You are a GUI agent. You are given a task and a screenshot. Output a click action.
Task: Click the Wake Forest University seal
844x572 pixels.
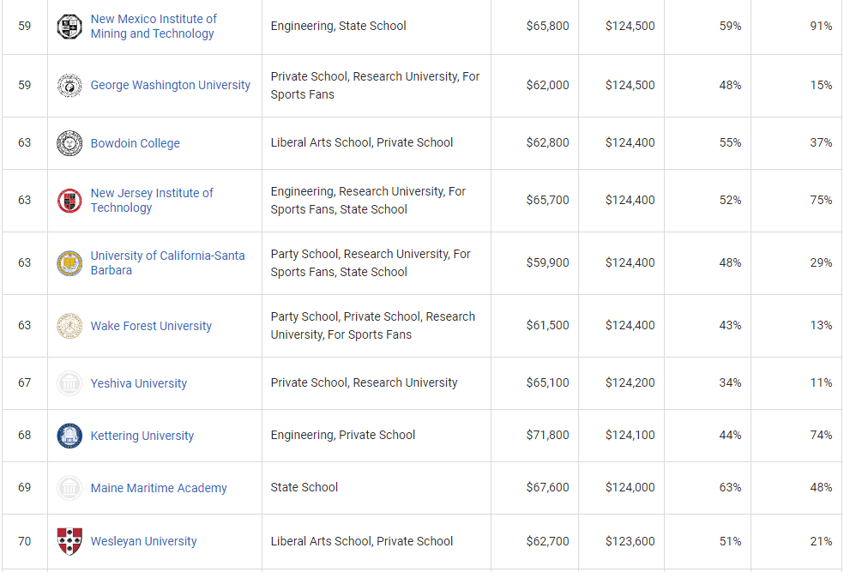(69, 326)
